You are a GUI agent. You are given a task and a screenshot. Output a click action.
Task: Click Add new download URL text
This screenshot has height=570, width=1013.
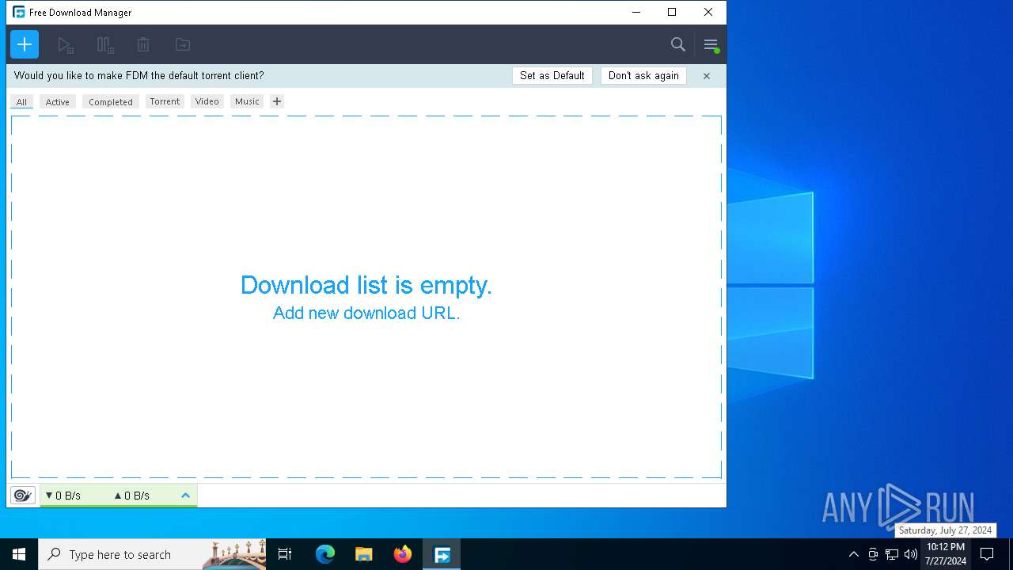point(366,313)
